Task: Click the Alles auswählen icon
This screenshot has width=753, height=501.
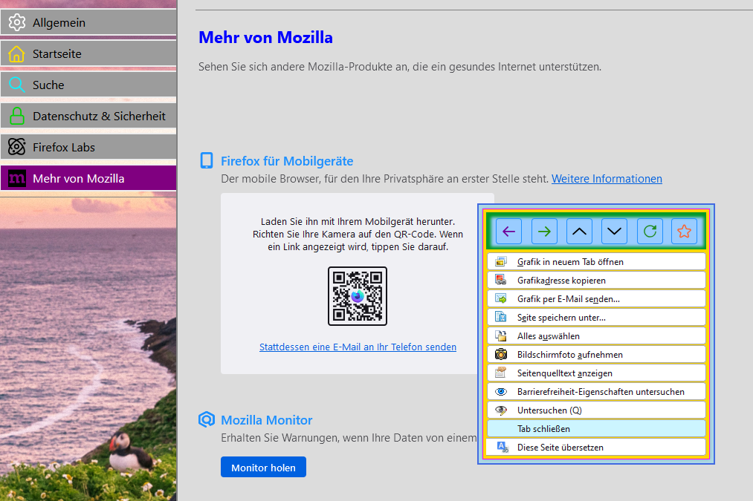Action: [x=501, y=335]
